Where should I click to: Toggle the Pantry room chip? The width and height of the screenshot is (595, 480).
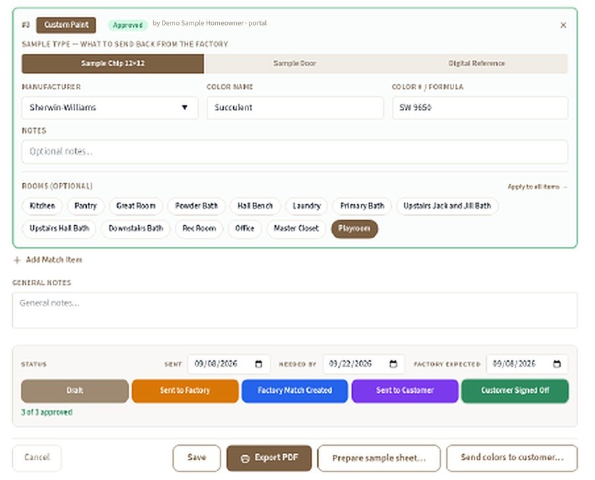point(86,206)
